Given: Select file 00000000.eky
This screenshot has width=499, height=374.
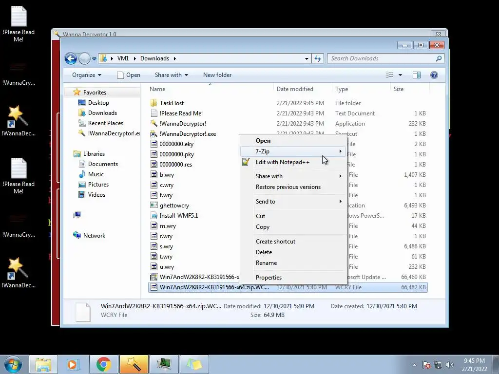Looking at the screenshot, I should 176,144.
